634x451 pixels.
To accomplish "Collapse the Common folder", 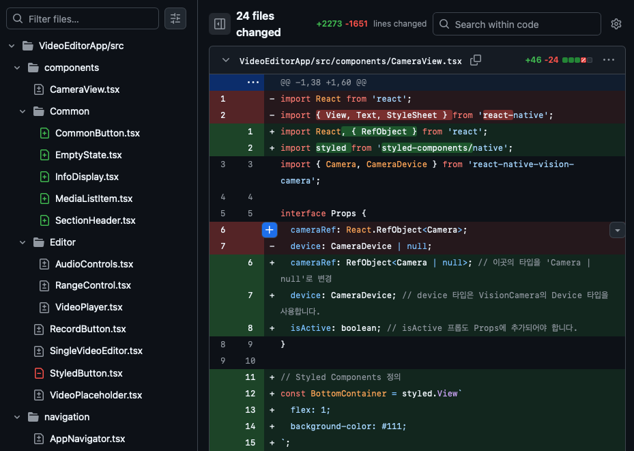I will click(x=23, y=111).
